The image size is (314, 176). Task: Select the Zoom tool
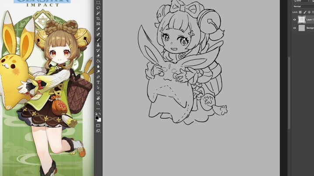point(98,103)
